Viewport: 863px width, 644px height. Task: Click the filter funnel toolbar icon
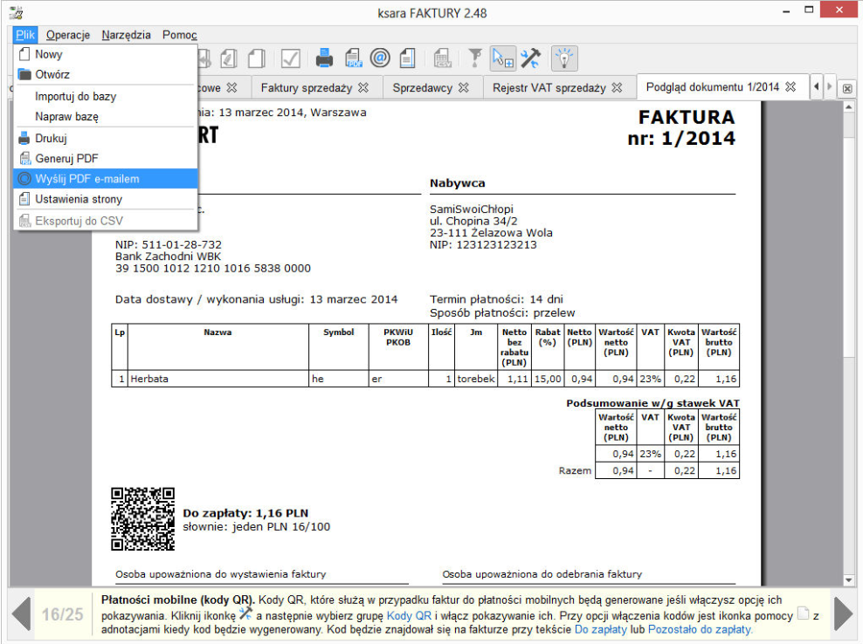pyautogui.click(x=474, y=58)
